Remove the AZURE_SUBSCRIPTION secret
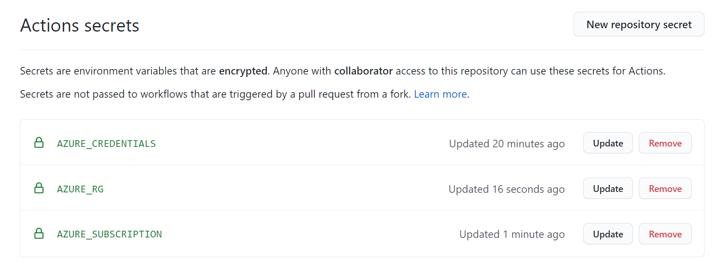Screen dimensions: 720x277 click(665, 234)
